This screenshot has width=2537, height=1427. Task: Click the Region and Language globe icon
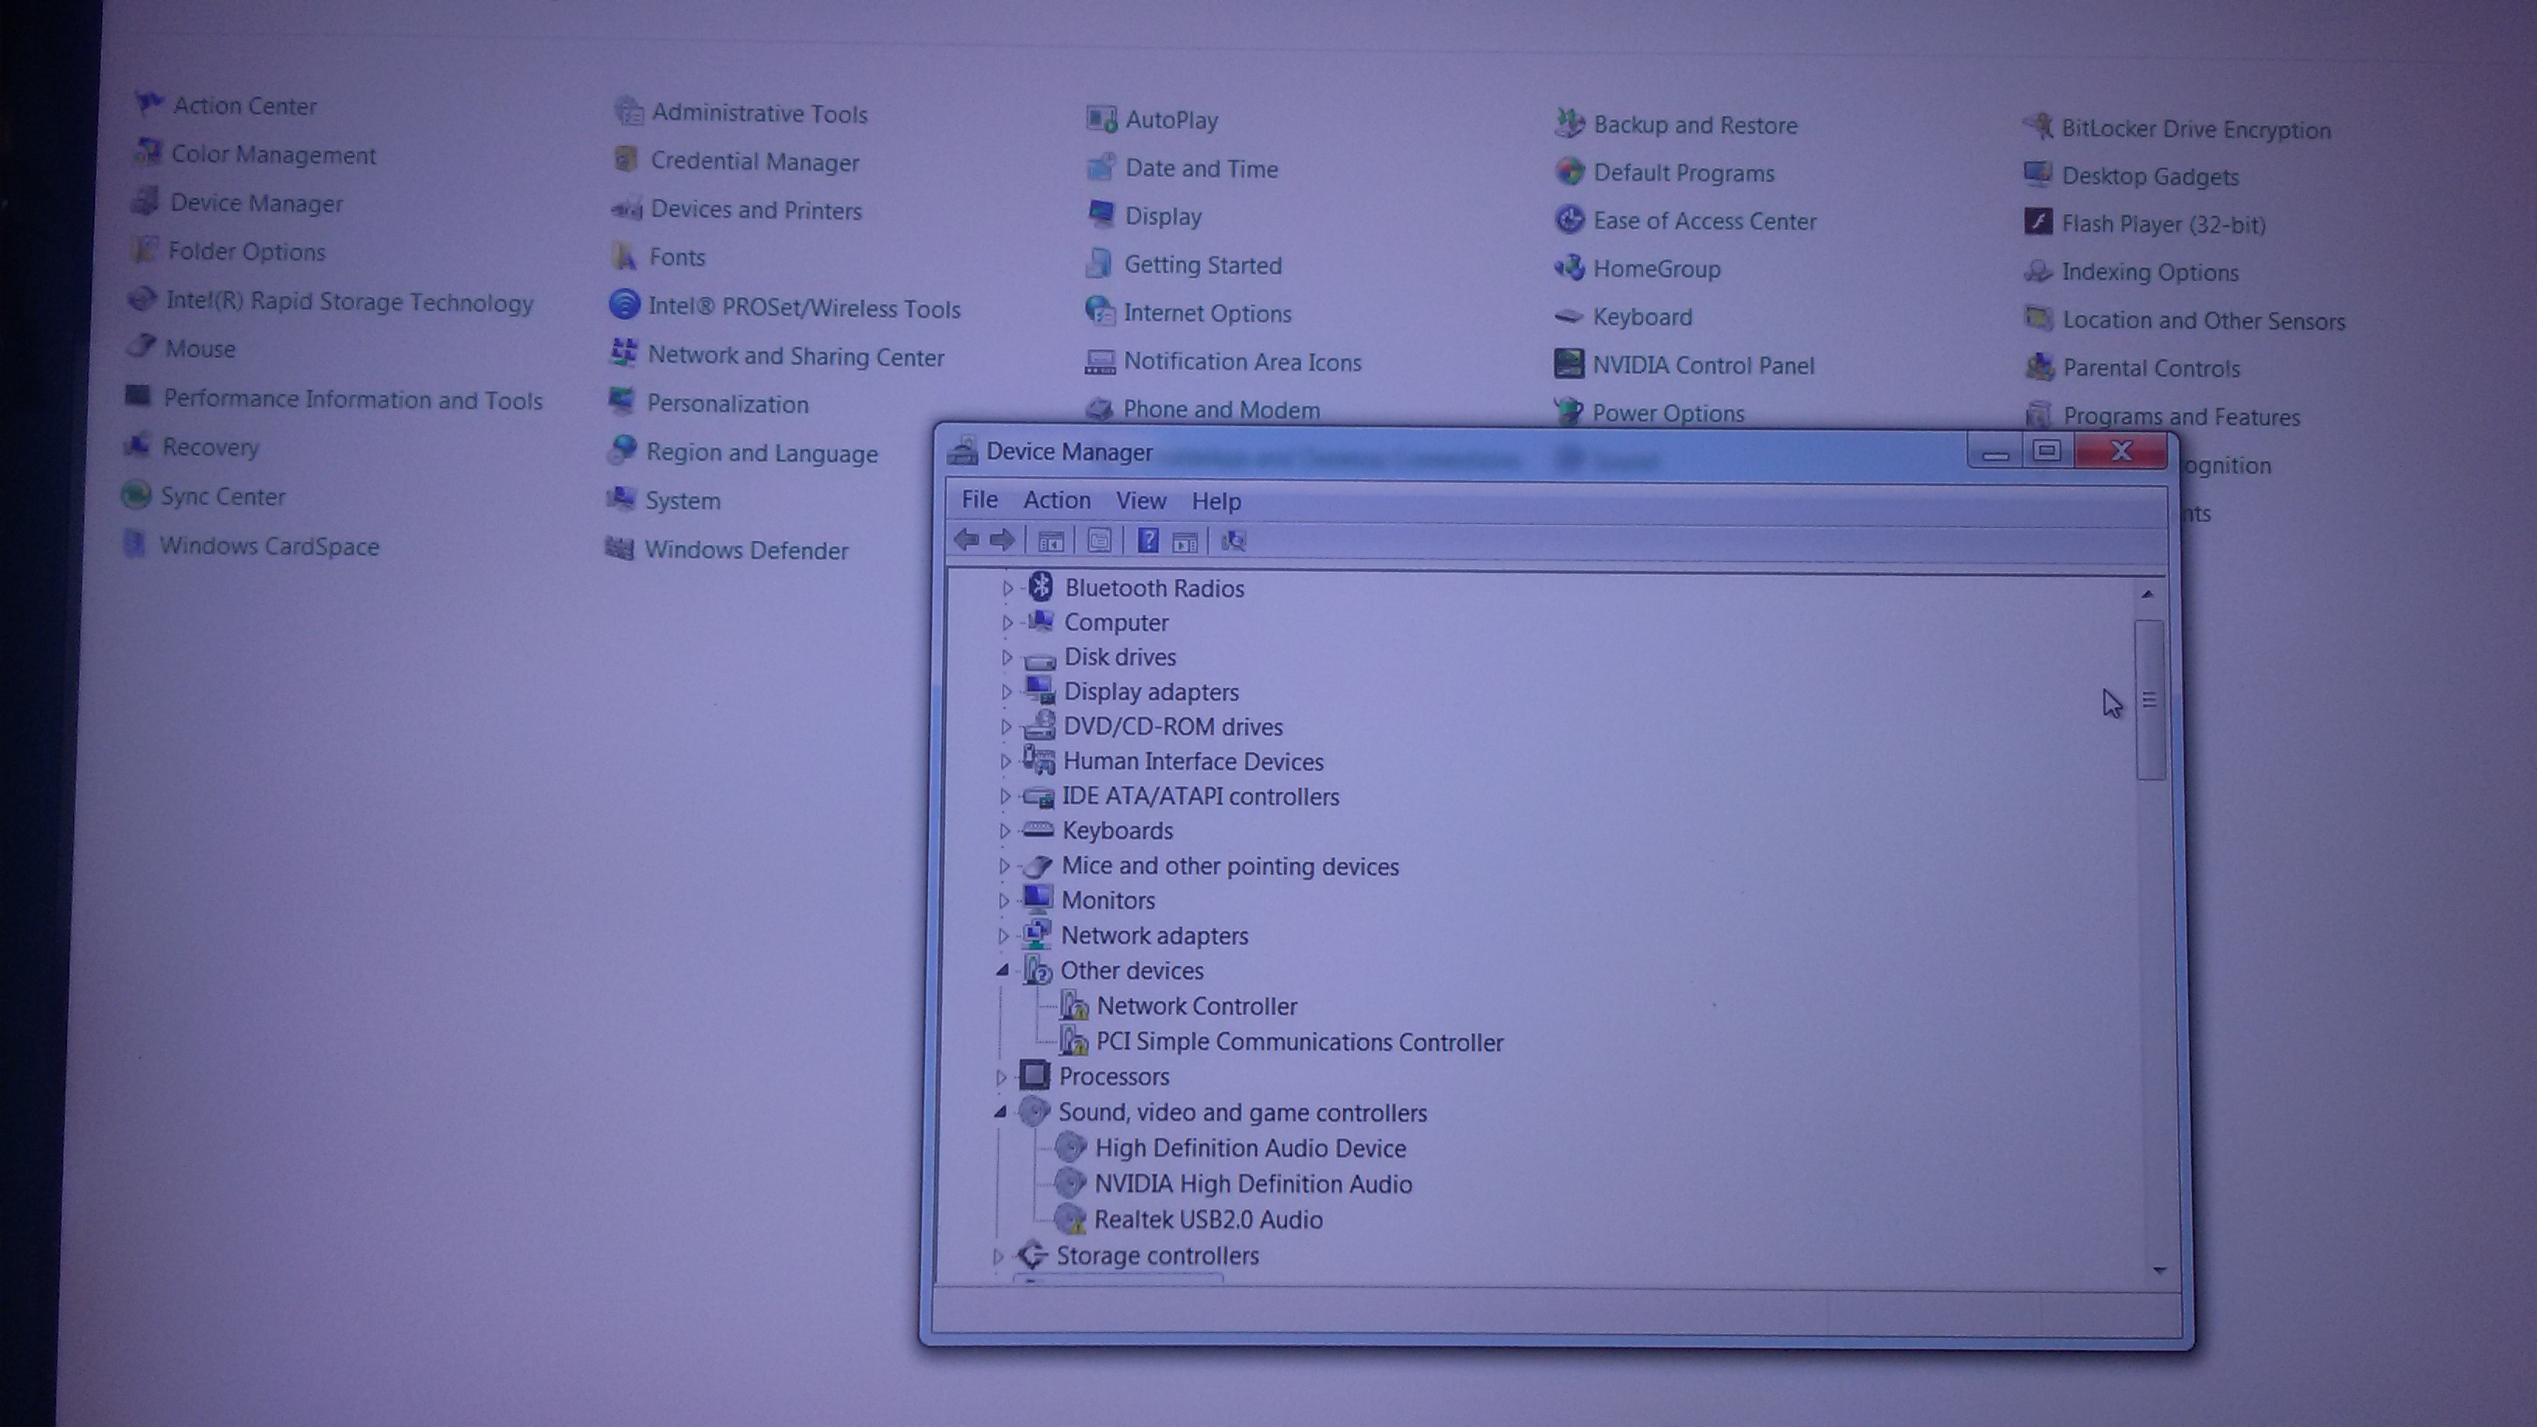click(623, 450)
